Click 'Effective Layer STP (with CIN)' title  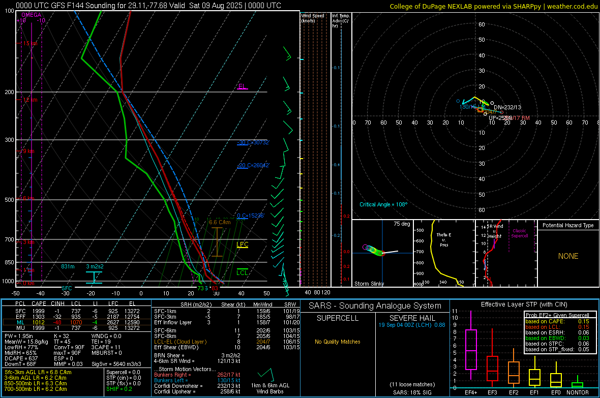click(x=524, y=304)
